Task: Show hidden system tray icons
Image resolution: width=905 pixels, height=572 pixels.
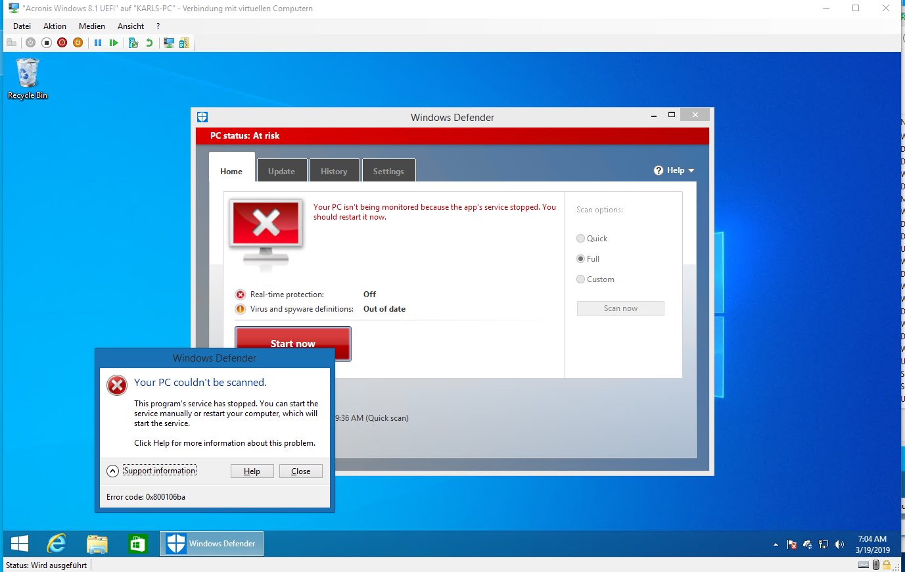Action: (x=776, y=544)
